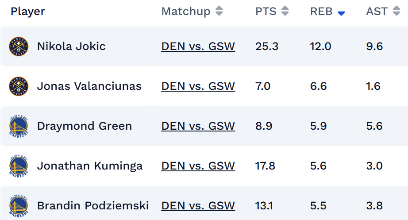This screenshot has width=408, height=220.
Task: Click Jonathan Kuminga's Warriors team logo
Action: coord(18,166)
